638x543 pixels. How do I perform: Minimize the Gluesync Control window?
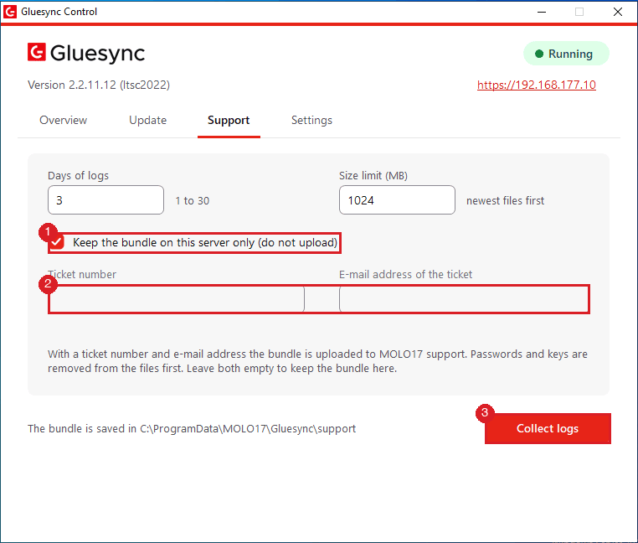point(542,12)
